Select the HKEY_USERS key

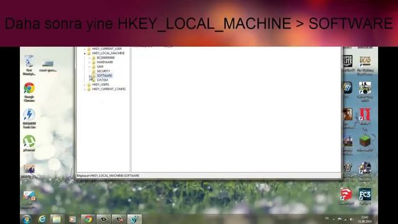click(101, 85)
